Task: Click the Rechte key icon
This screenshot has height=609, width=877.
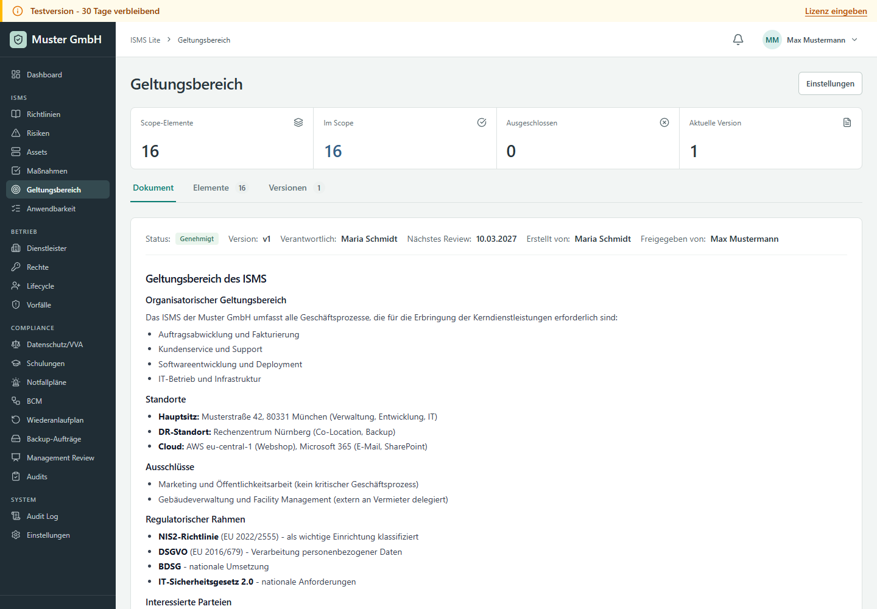Action: click(16, 267)
